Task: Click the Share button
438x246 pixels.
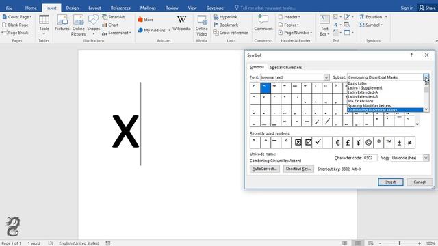Action: [427, 8]
